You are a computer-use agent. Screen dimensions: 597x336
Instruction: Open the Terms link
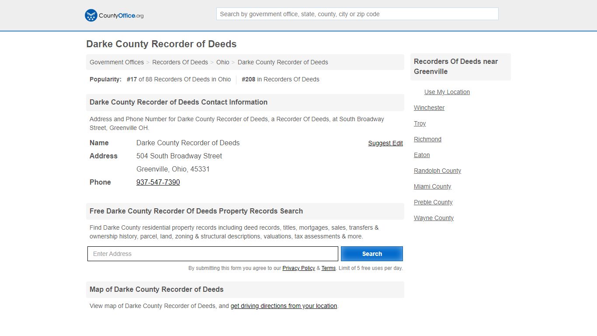tap(329, 268)
